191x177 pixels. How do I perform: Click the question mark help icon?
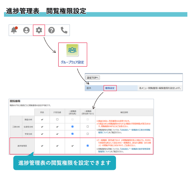51,30
